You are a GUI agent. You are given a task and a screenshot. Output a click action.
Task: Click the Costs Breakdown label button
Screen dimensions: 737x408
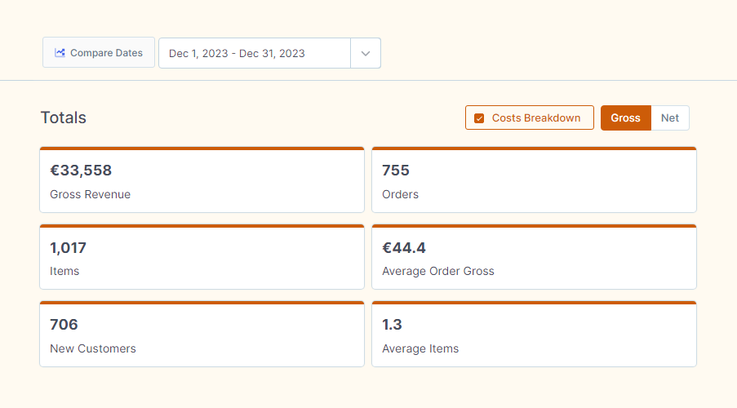tap(530, 118)
